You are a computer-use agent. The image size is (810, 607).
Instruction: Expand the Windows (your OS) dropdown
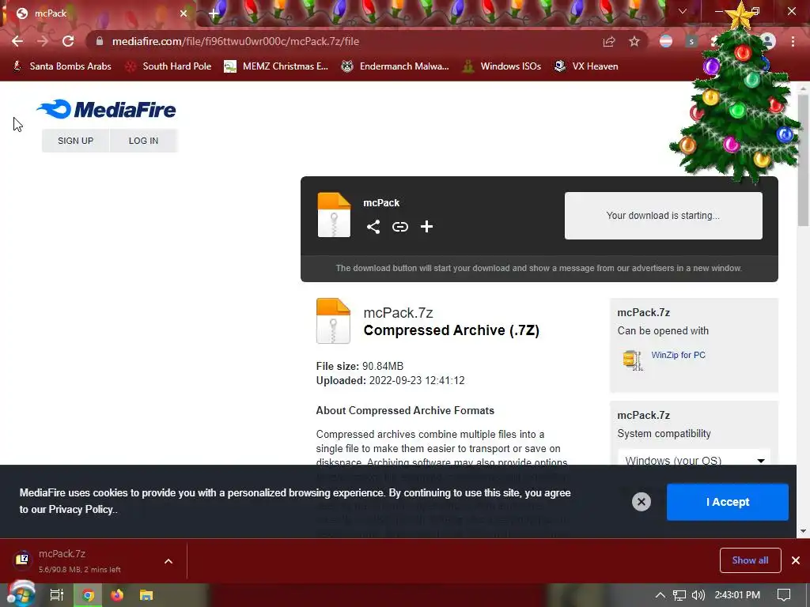tap(694, 458)
